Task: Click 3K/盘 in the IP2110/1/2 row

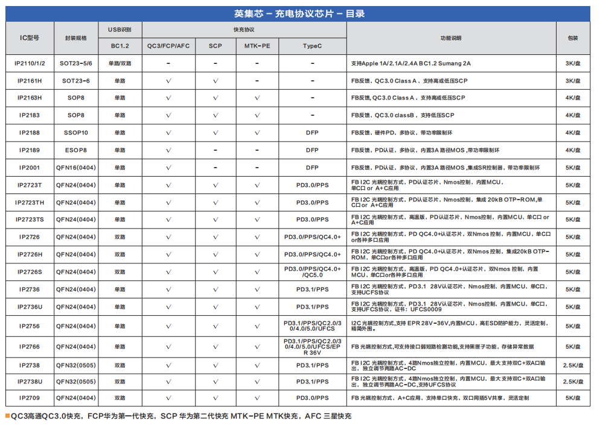Action: pyautogui.click(x=573, y=63)
